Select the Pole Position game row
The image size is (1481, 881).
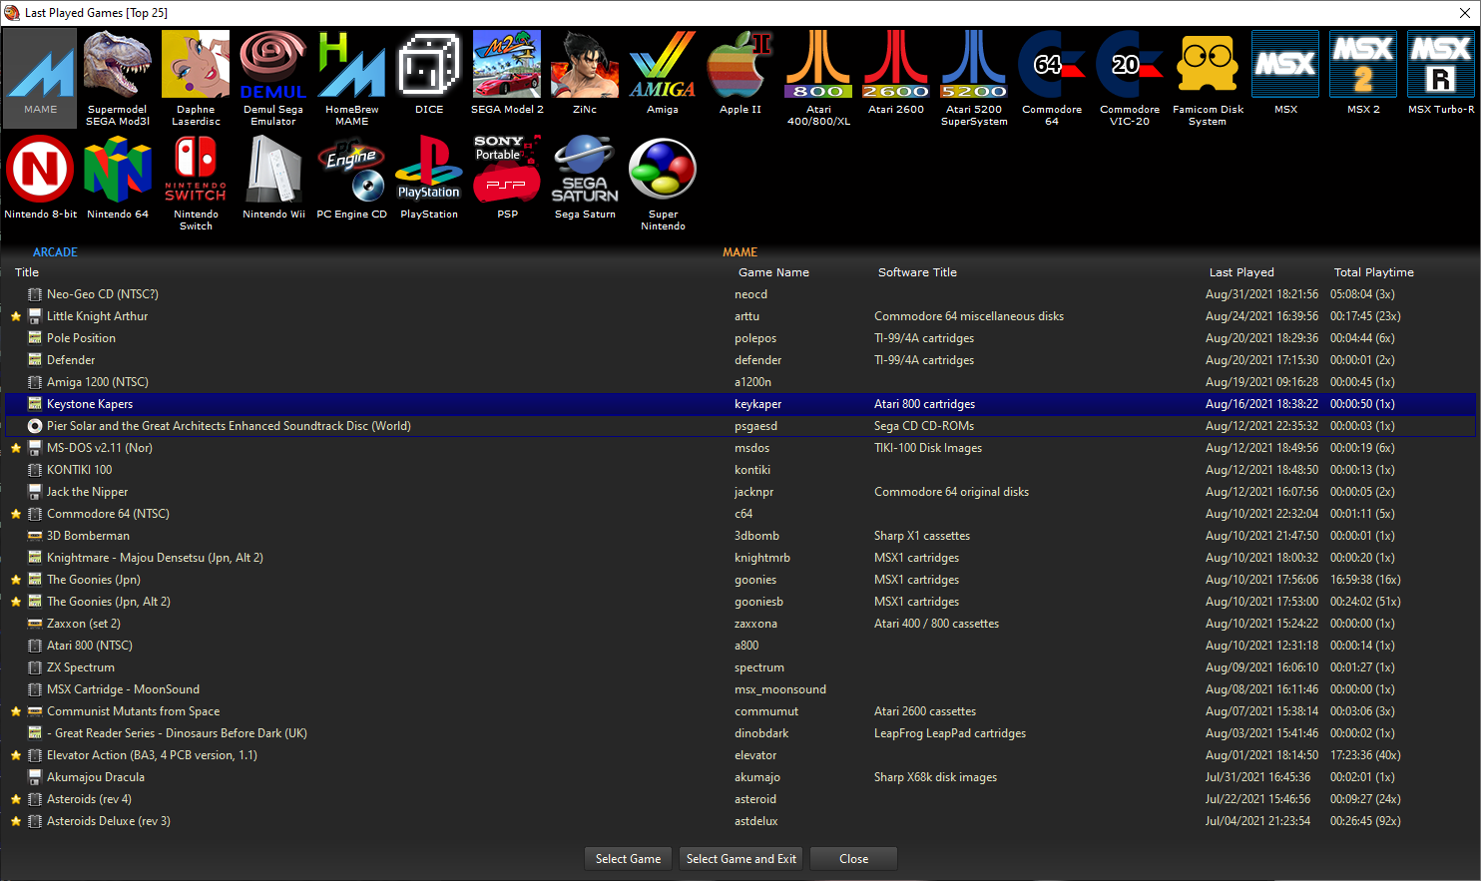(x=81, y=338)
